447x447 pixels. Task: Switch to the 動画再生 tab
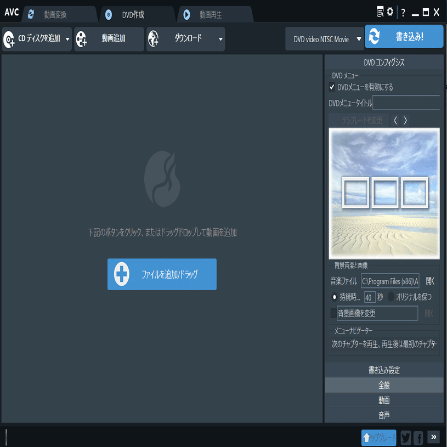coord(215,14)
